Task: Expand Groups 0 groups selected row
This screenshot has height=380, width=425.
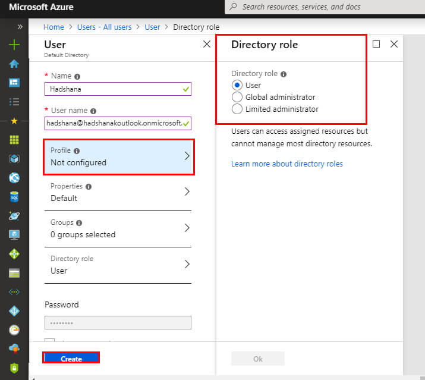Action: pyautogui.click(x=118, y=228)
